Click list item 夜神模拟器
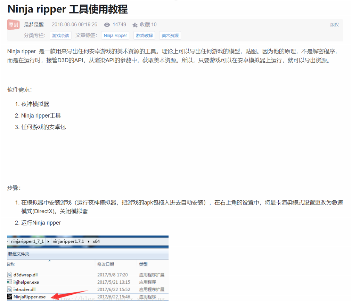The width and height of the screenshot is (352, 302). coord(35,104)
